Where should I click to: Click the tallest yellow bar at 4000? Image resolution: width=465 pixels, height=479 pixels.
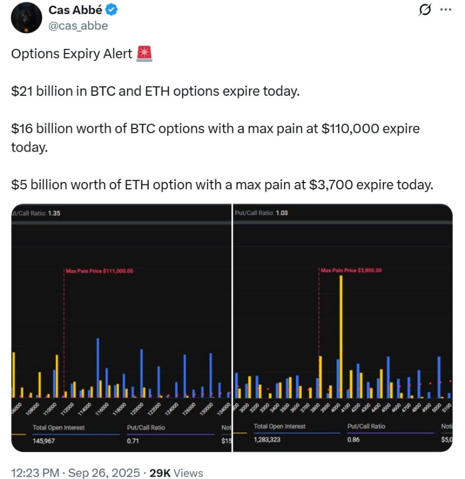(x=341, y=336)
